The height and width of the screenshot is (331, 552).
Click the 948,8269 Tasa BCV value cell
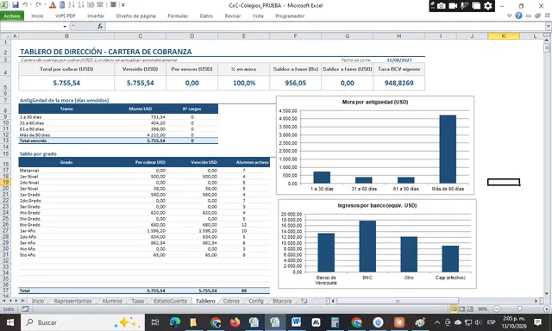pyautogui.click(x=398, y=83)
